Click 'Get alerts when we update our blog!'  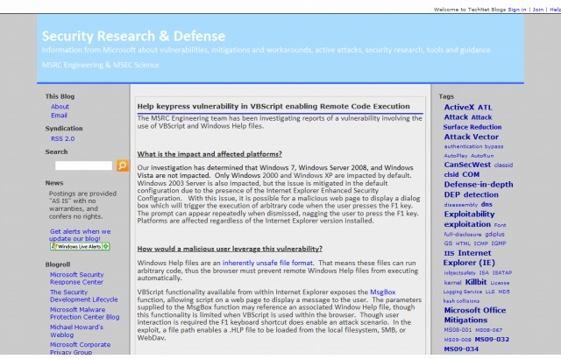pos(80,235)
